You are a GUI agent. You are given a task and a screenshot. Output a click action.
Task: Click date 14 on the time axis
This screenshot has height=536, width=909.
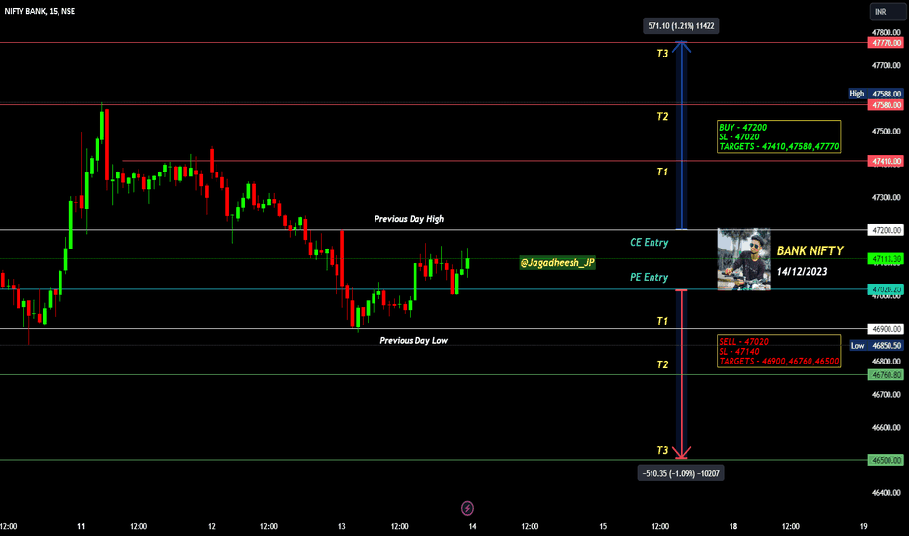tap(472, 526)
